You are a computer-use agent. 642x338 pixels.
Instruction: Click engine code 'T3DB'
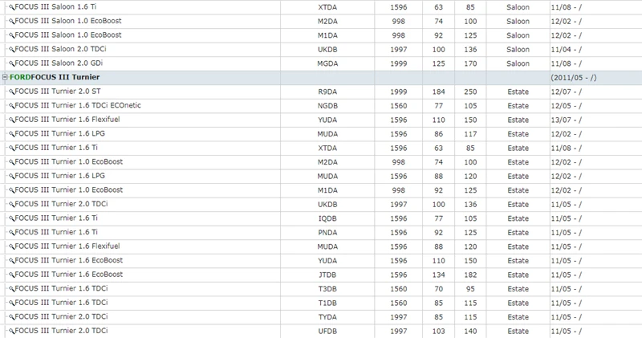(327, 289)
